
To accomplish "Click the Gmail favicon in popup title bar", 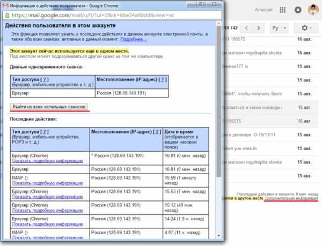I will (5, 5).
